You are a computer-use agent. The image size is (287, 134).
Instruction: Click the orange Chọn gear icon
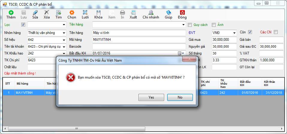coord(72,13)
